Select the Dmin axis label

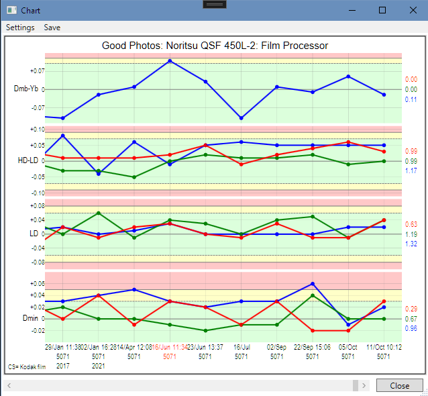coord(30,318)
